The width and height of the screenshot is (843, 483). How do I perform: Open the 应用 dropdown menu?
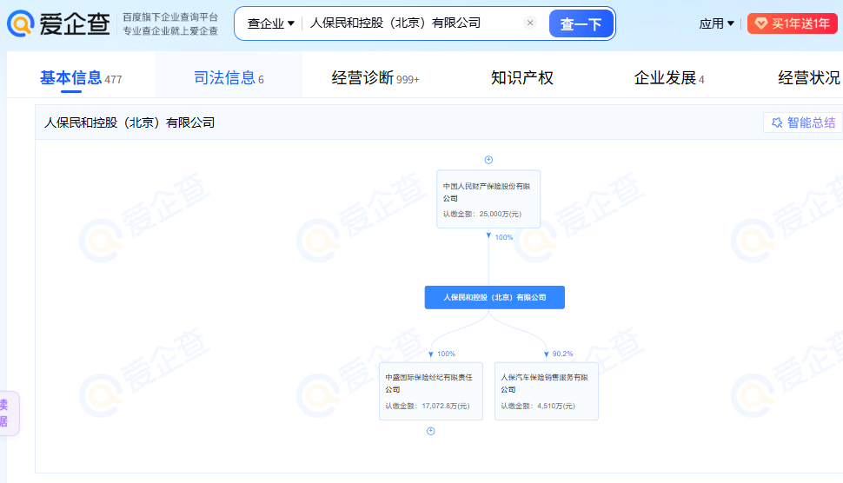pyautogui.click(x=717, y=23)
